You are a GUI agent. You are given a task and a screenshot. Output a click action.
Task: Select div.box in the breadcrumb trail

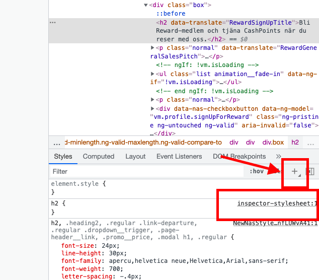pyautogui.click(x=273, y=143)
